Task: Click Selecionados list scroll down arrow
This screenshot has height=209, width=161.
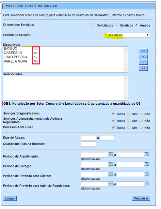Action: pyautogui.click(x=126, y=98)
